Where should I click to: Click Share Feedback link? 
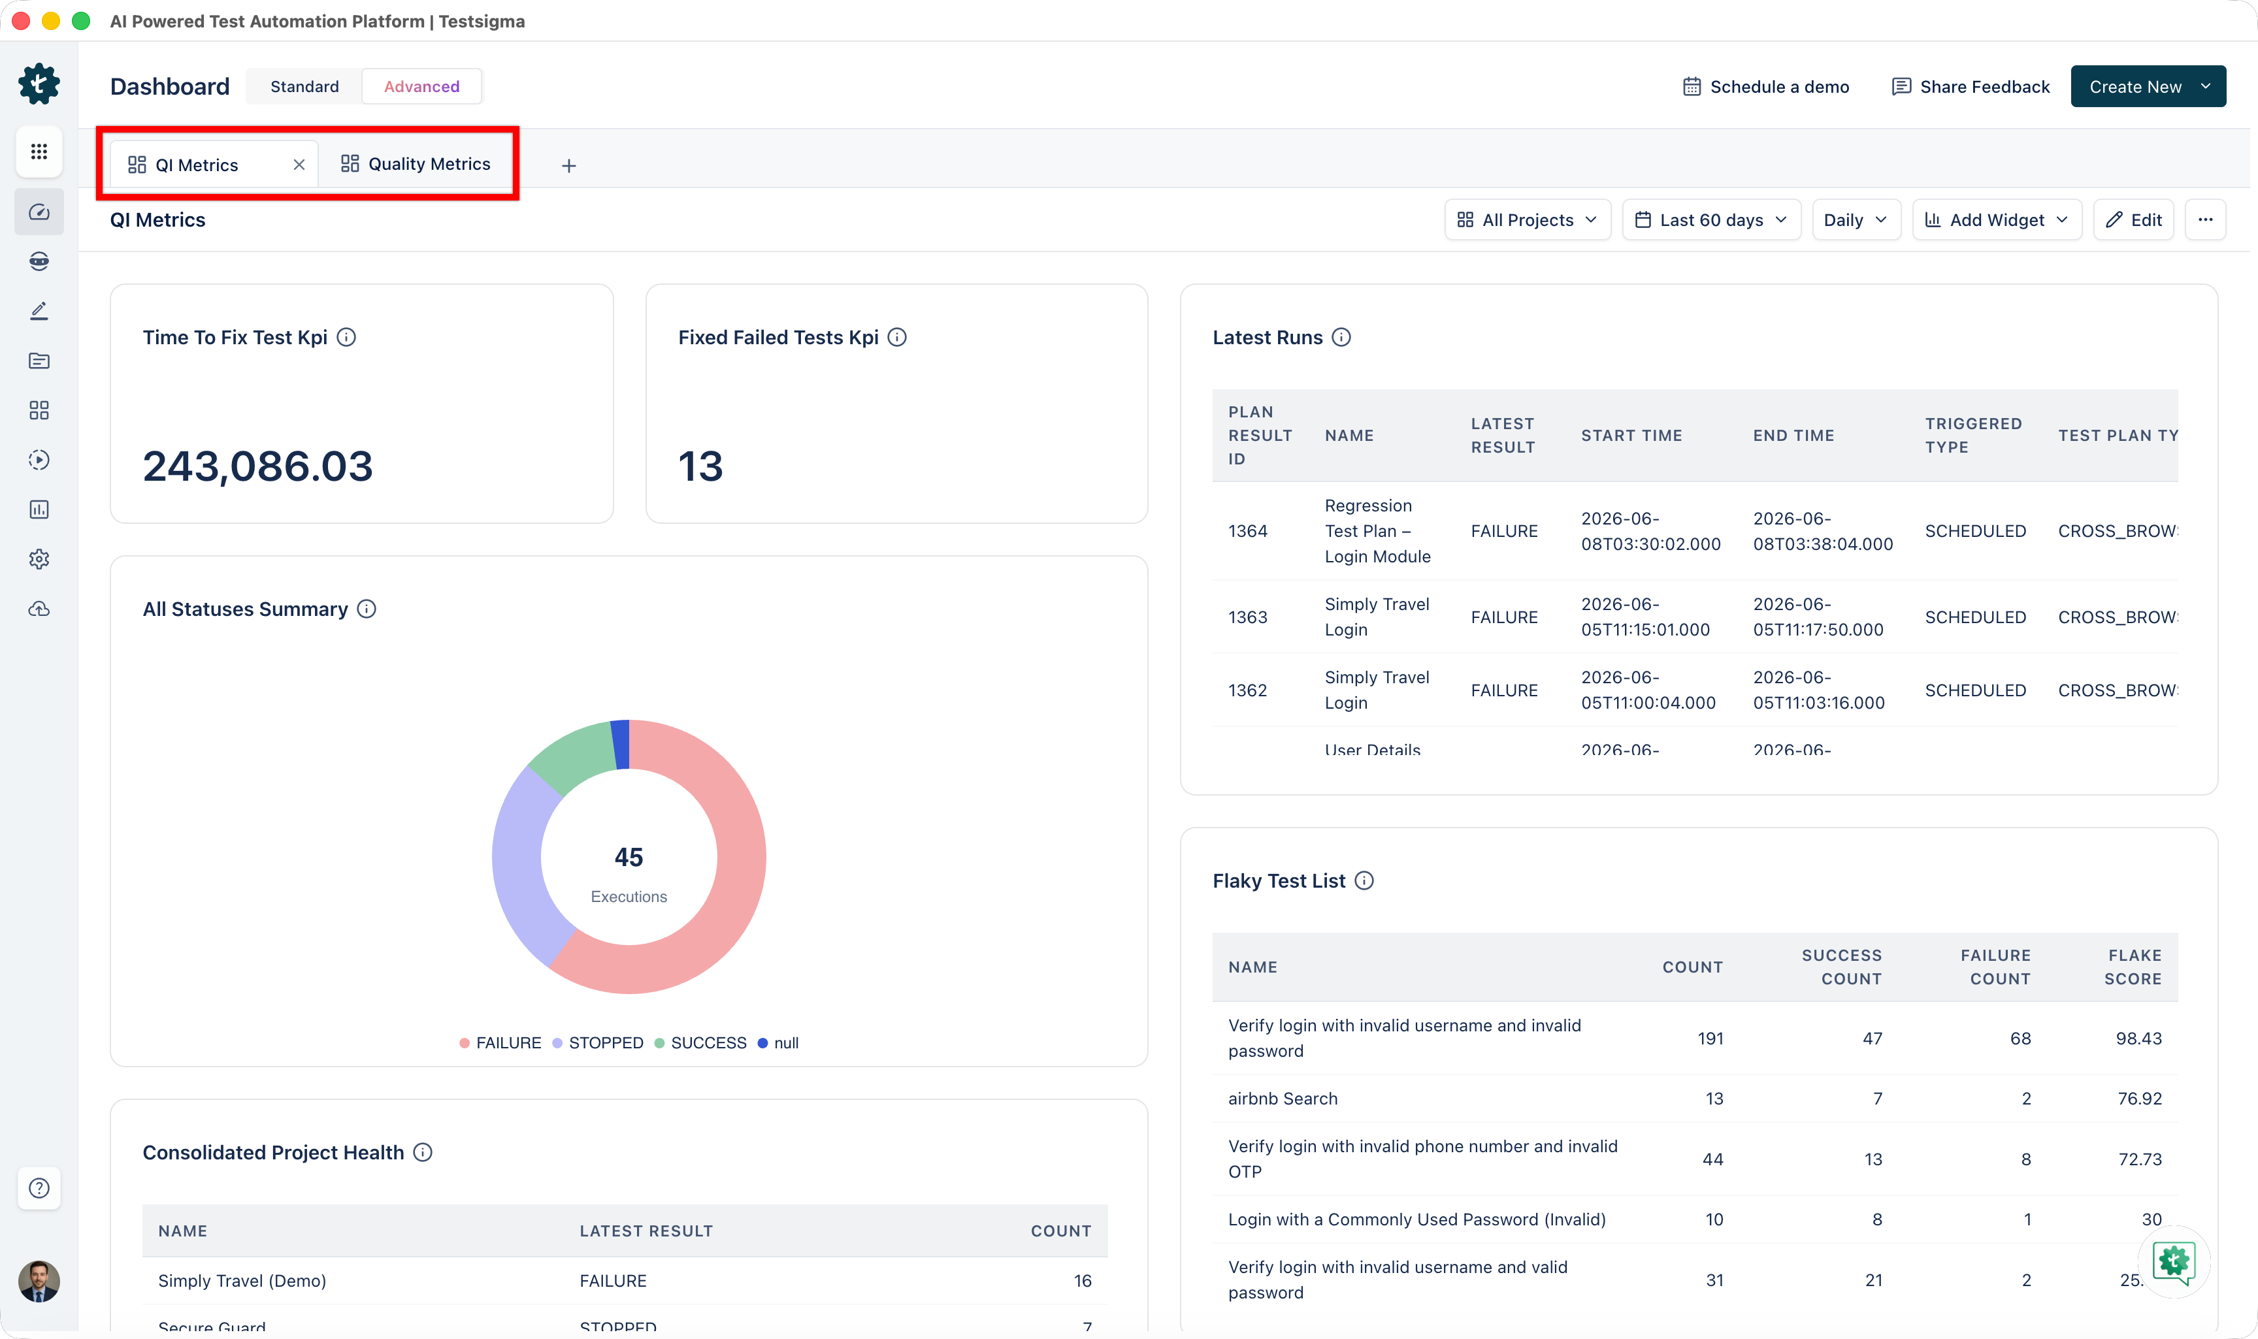1971,87
